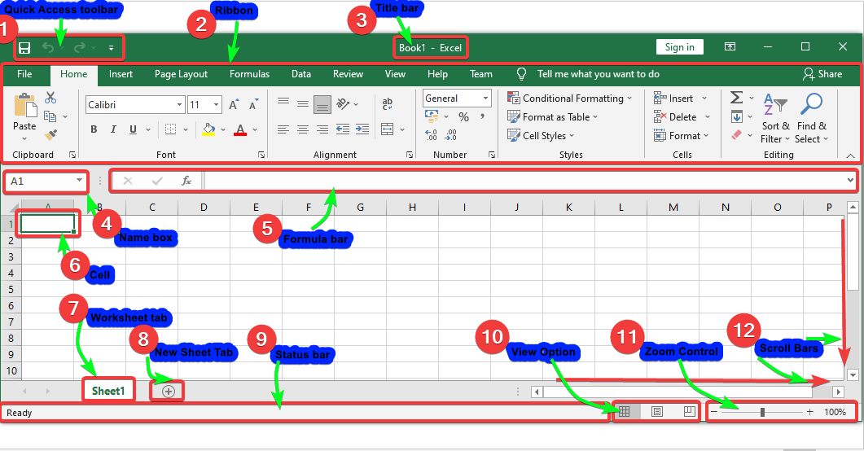This screenshot has height=451, width=864.
Task: Open Customize Quick Access Toolbar dropdown
Action: pos(111,48)
